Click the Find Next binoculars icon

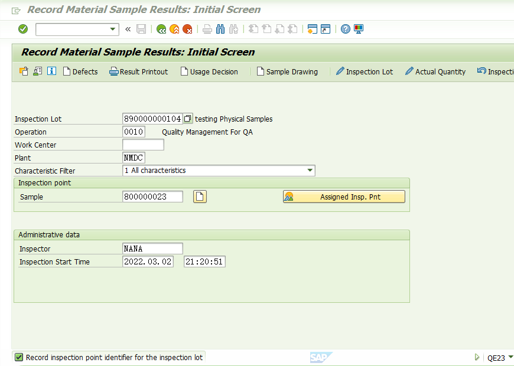[233, 29]
